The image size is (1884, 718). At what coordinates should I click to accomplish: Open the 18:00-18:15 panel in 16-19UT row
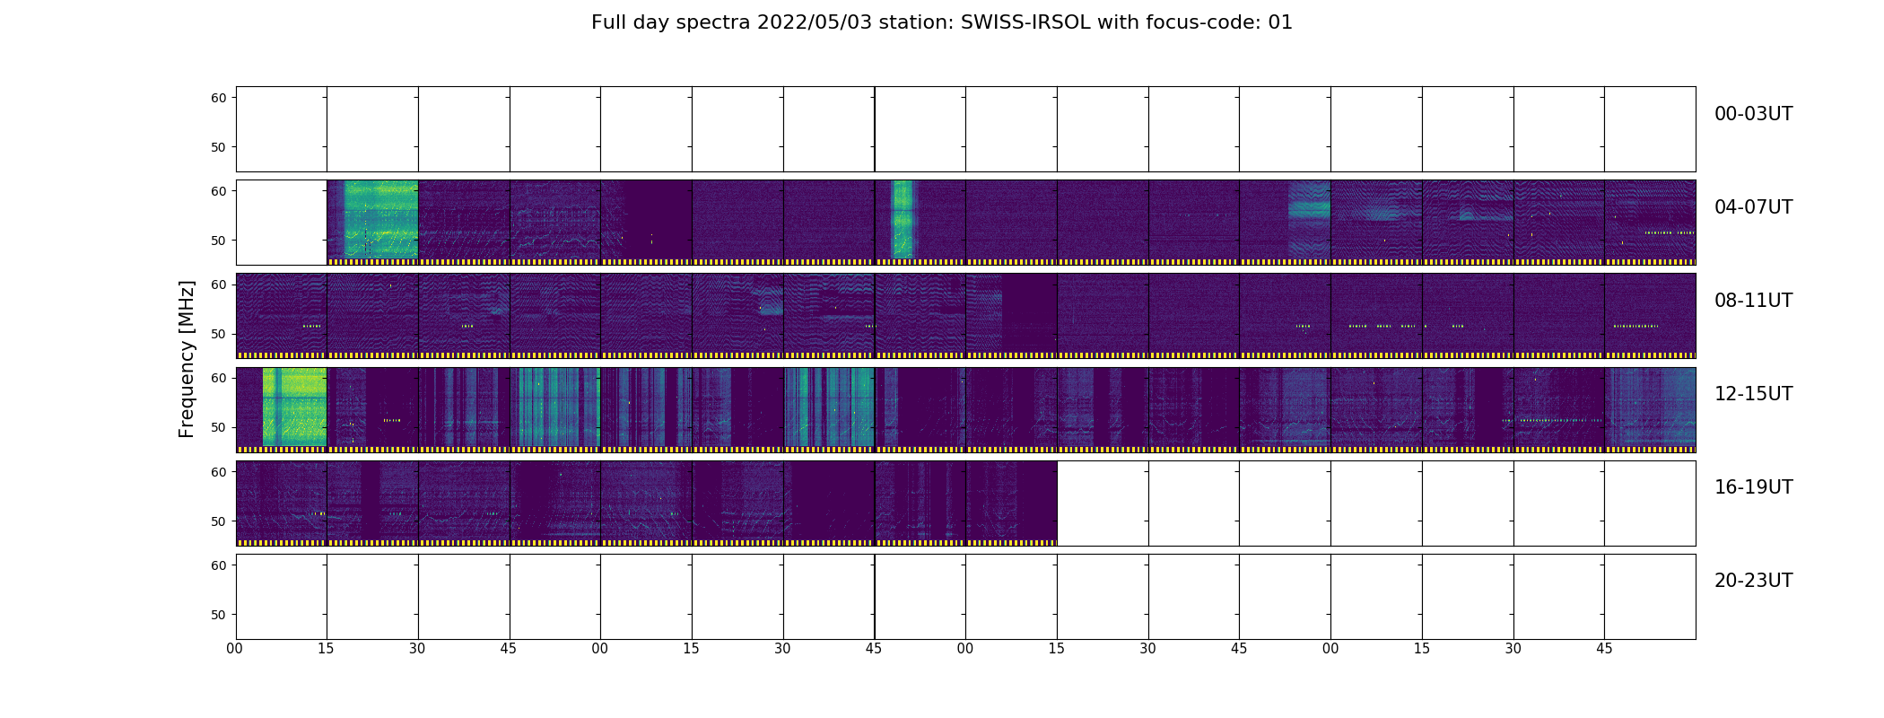coord(1011,503)
